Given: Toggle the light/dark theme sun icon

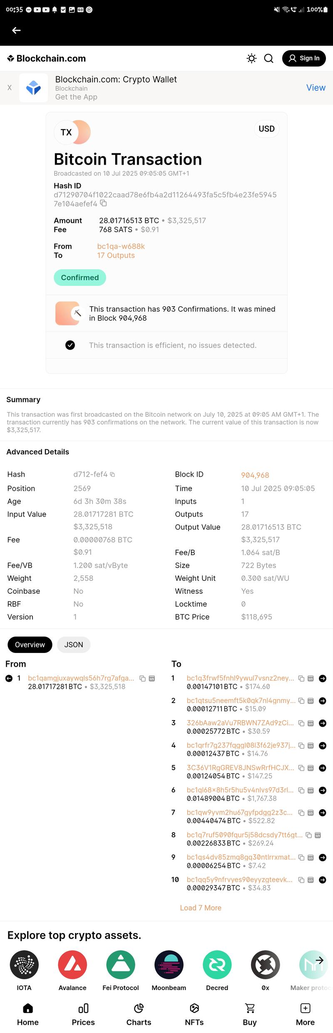Looking at the screenshot, I should pos(251,58).
